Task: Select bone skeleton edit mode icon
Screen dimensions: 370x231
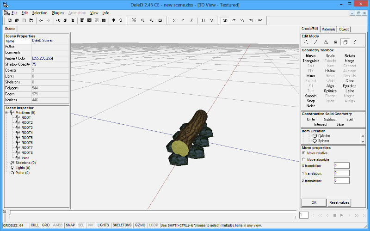Action: pyautogui.click(x=355, y=42)
